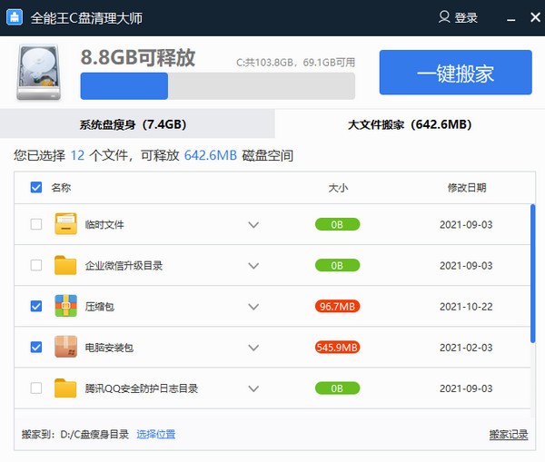Viewport: 545px width, 462px height.
Task: Toggle the select-all 名称 checkbox
Action: [36, 187]
